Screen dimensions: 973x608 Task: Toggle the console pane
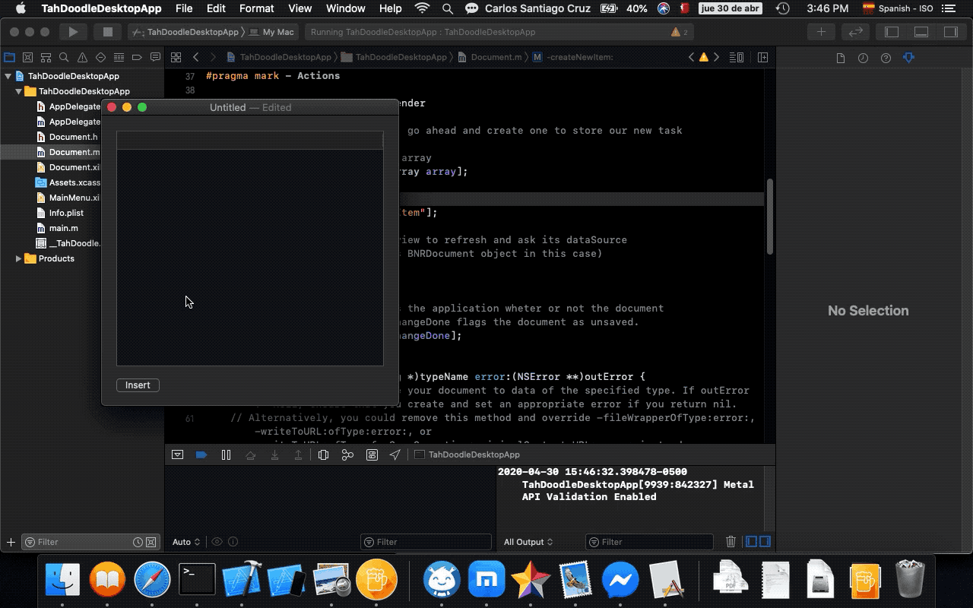765,542
